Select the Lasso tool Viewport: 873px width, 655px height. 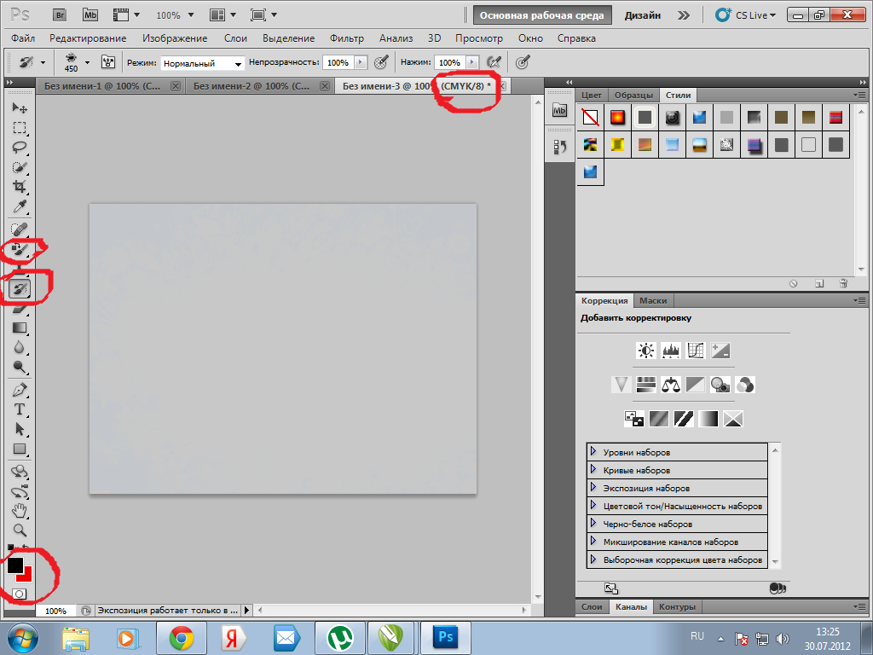[x=20, y=148]
